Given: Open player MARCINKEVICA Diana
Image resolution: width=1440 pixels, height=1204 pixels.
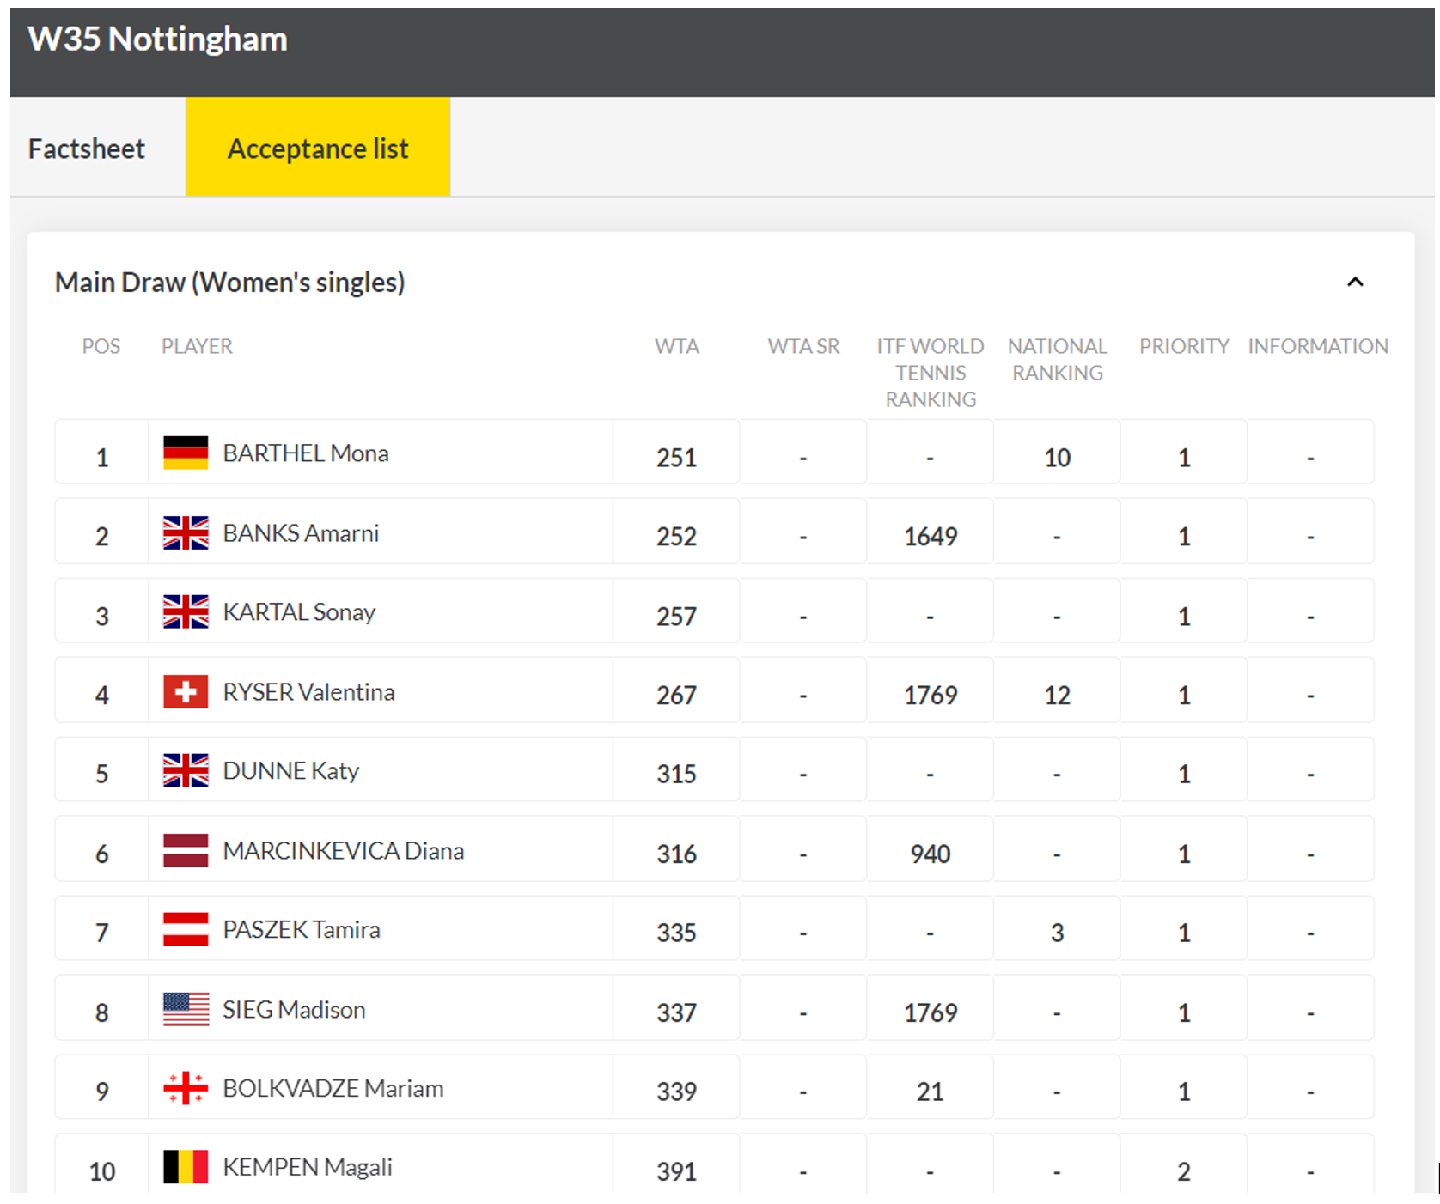Looking at the screenshot, I should [344, 850].
